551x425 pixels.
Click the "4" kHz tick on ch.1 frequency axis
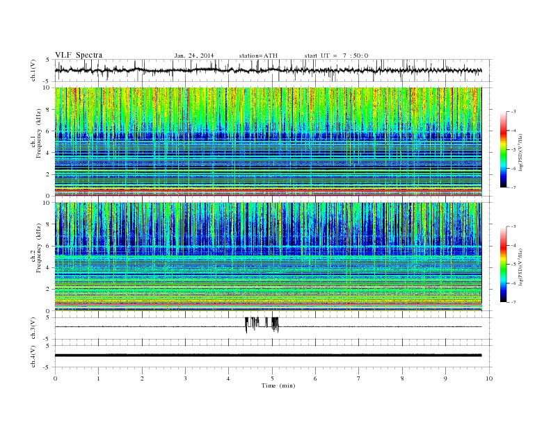pos(48,153)
